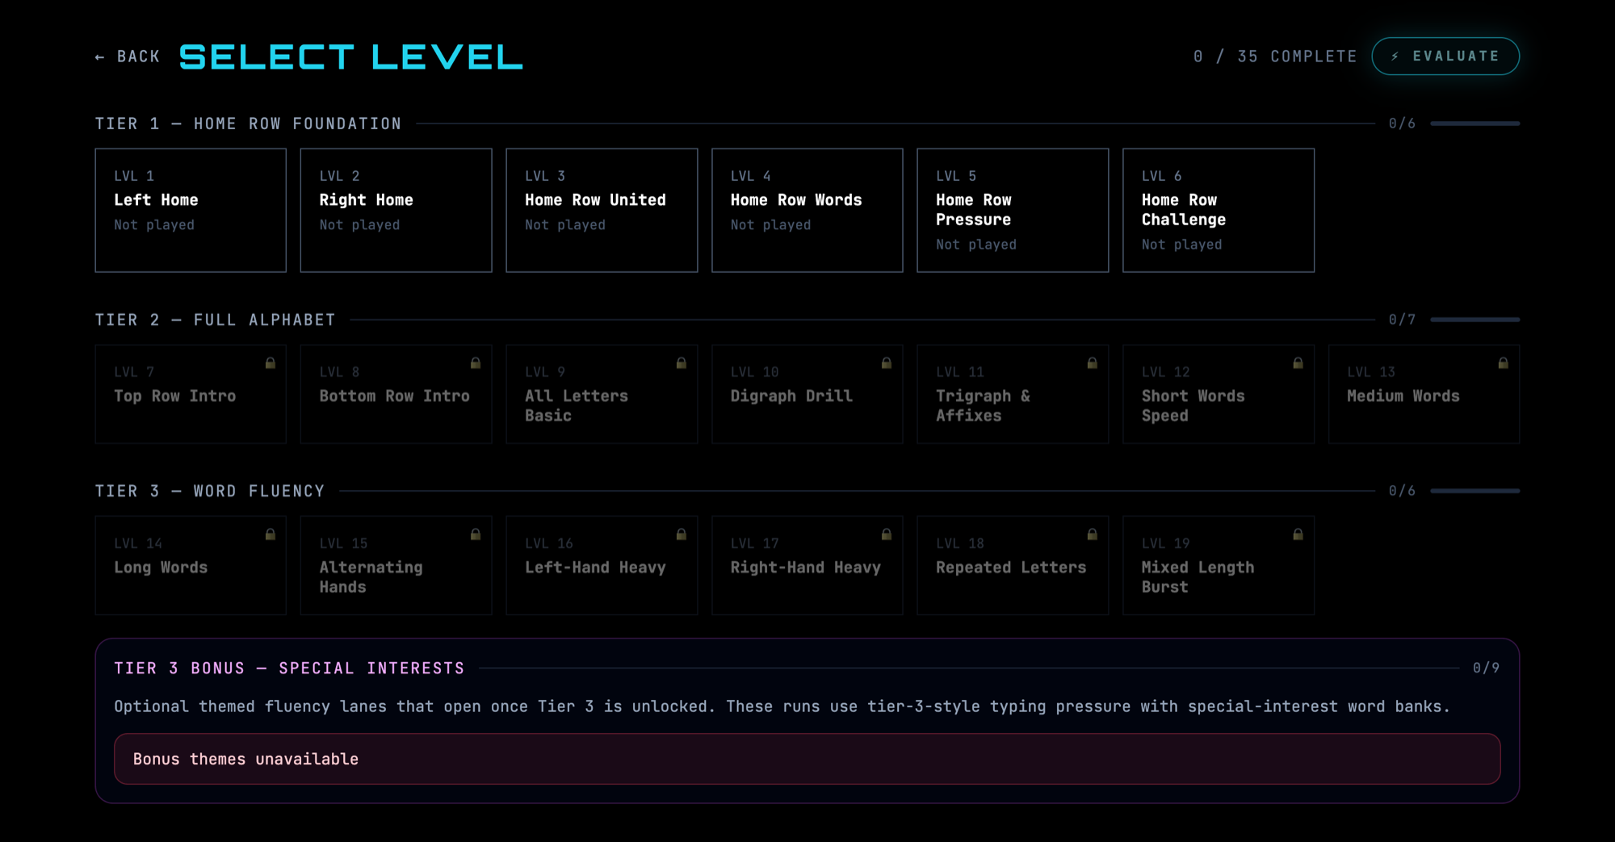This screenshot has width=1615, height=842.
Task: Click lock icon on Mixed Length Burst
Action: click(x=1298, y=534)
